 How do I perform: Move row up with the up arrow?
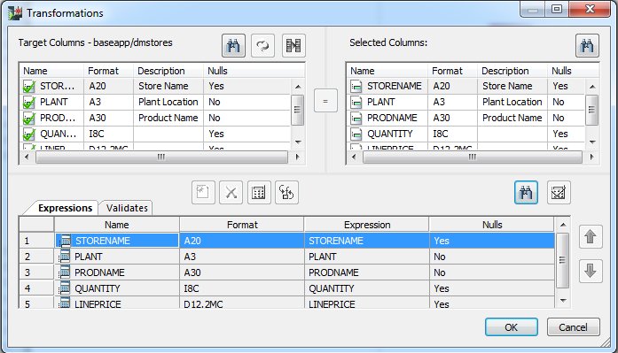tap(591, 236)
